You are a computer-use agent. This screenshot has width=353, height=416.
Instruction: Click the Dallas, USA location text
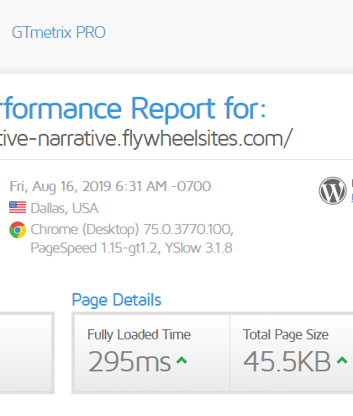[65, 208]
